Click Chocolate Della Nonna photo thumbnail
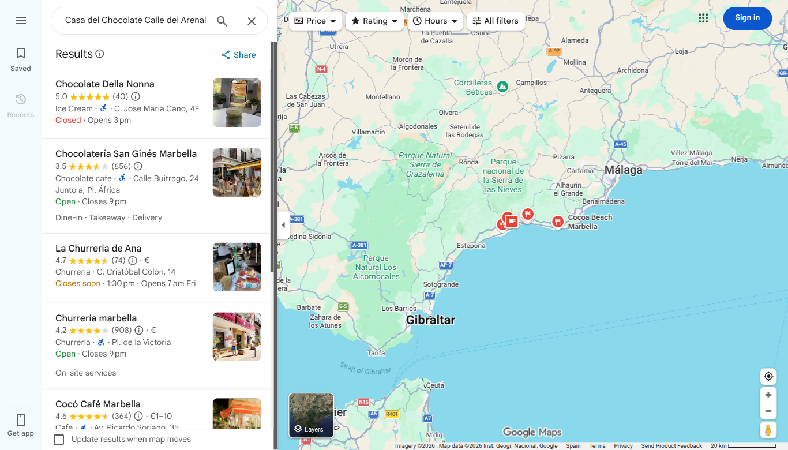The image size is (788, 450). coord(237,103)
